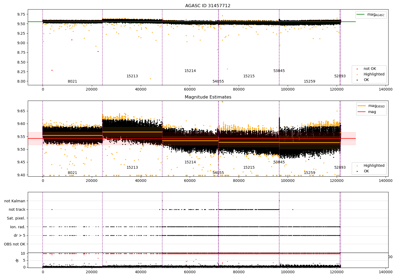Click the mag AGASC legend entry in top plot
Viewport: 397px width, 278px height.
(x=371, y=15)
